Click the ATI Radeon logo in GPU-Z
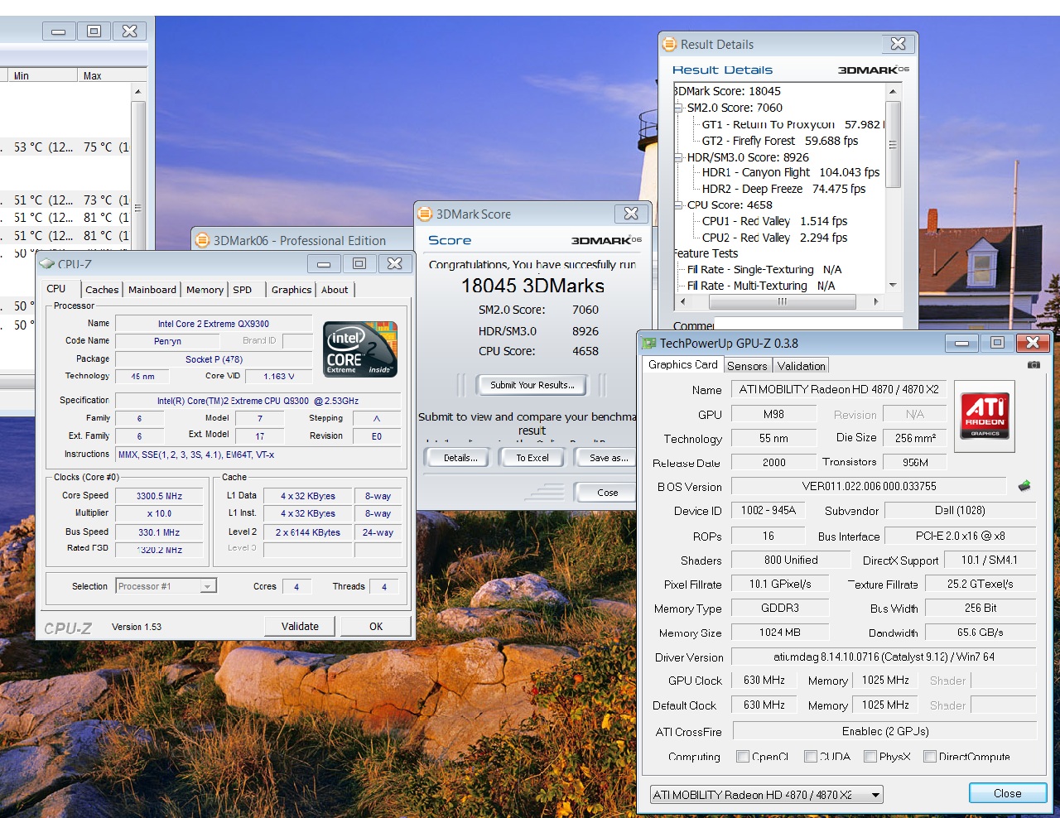This screenshot has height=818, width=1060. (985, 416)
